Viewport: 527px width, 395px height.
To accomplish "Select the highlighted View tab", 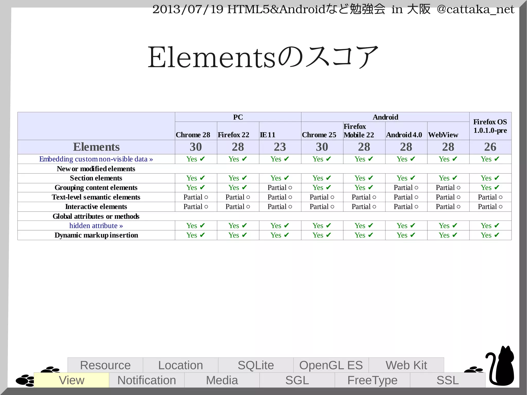I will pyautogui.click(x=72, y=380).
